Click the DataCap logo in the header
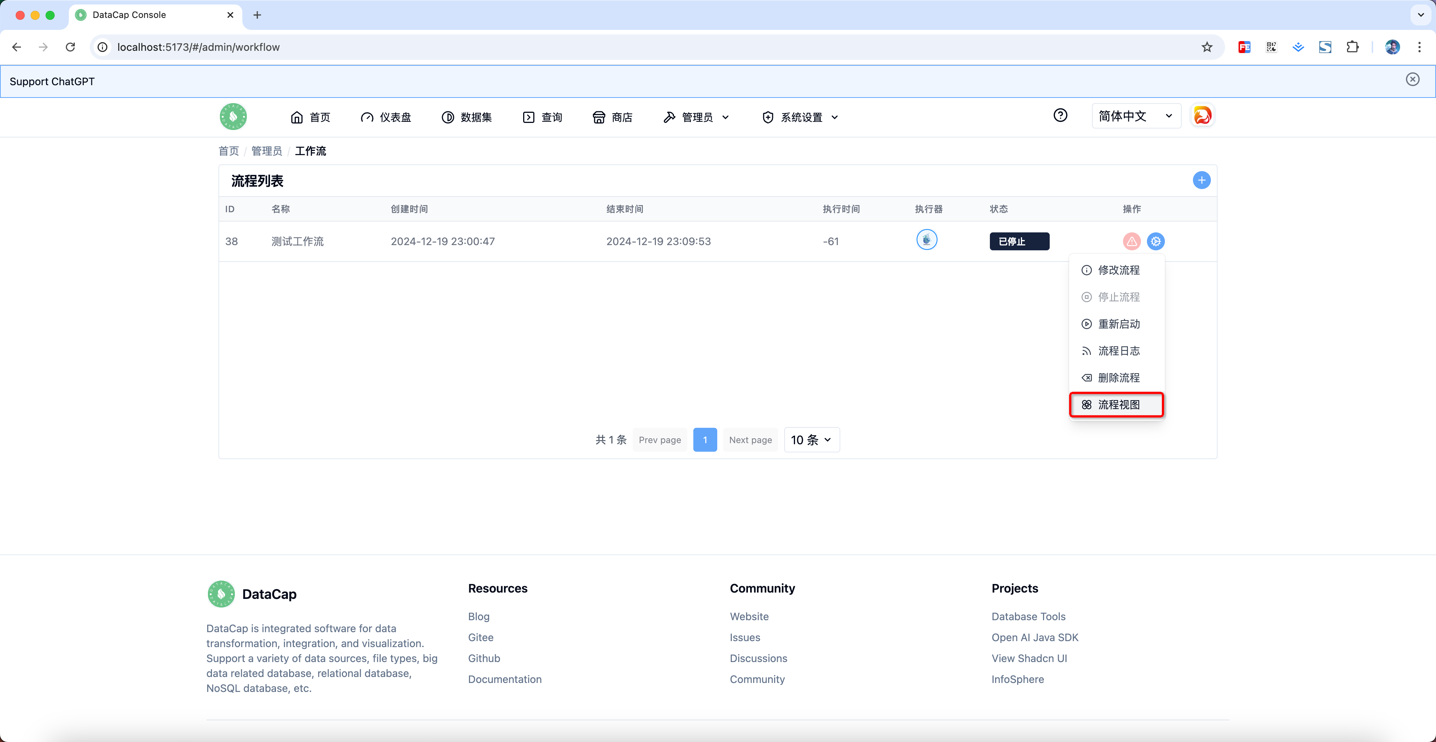Viewport: 1436px width, 742px height. coord(233,117)
